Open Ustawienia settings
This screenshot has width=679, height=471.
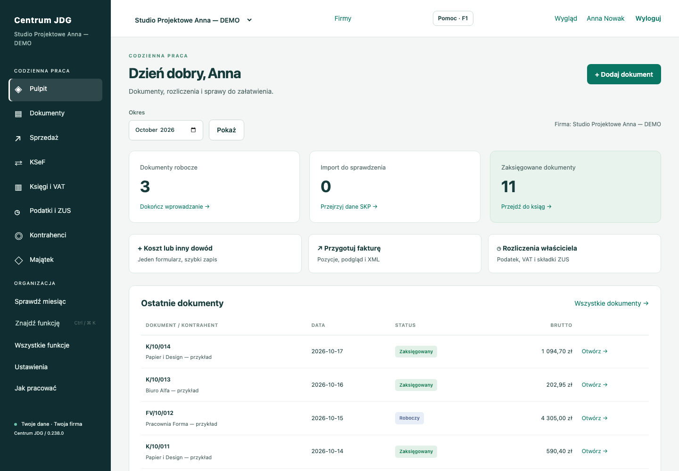(x=31, y=367)
